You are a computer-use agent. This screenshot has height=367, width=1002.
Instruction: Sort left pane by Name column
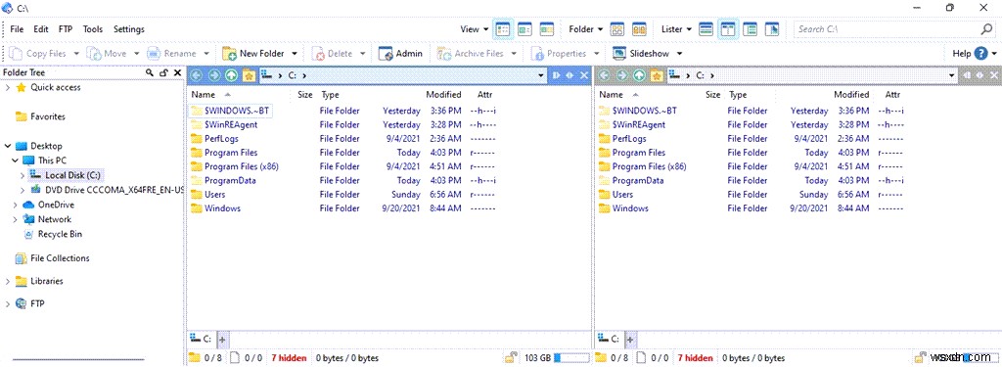204,95
